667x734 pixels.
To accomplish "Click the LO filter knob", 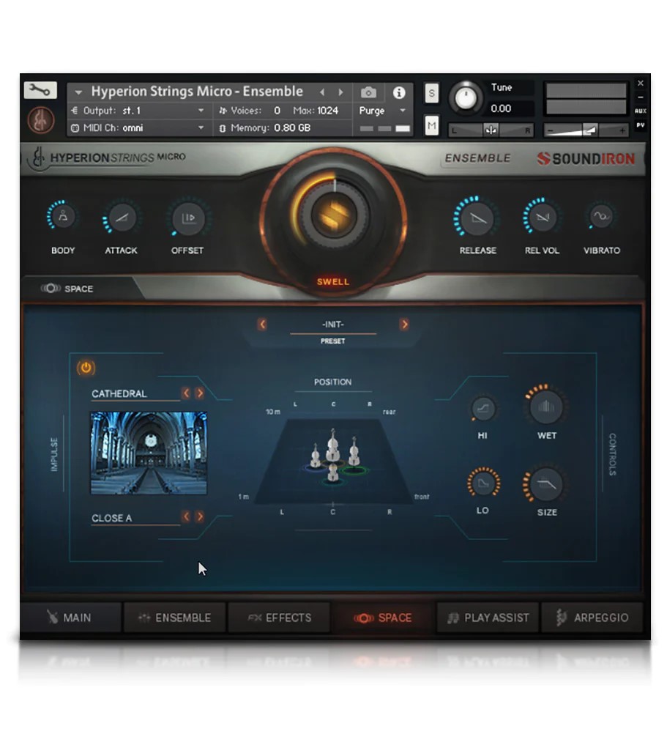I will coord(483,483).
